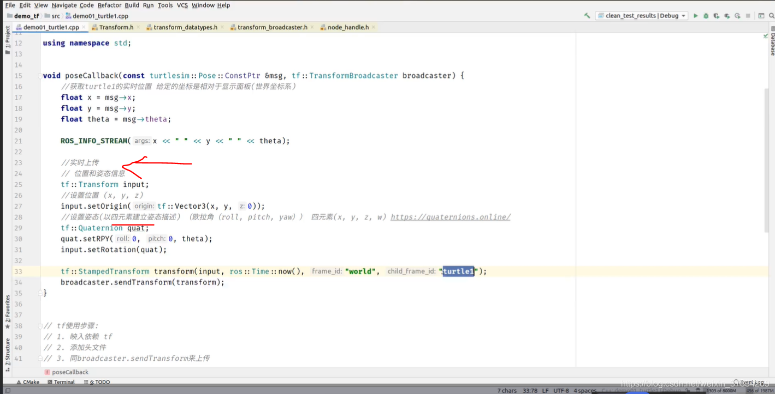Click the "world" string on line 33
The height and width of the screenshot is (394, 775).
[360, 271]
